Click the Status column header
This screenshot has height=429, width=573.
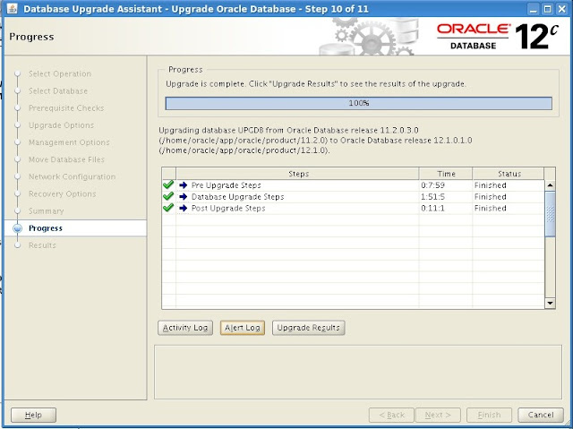[x=509, y=174]
